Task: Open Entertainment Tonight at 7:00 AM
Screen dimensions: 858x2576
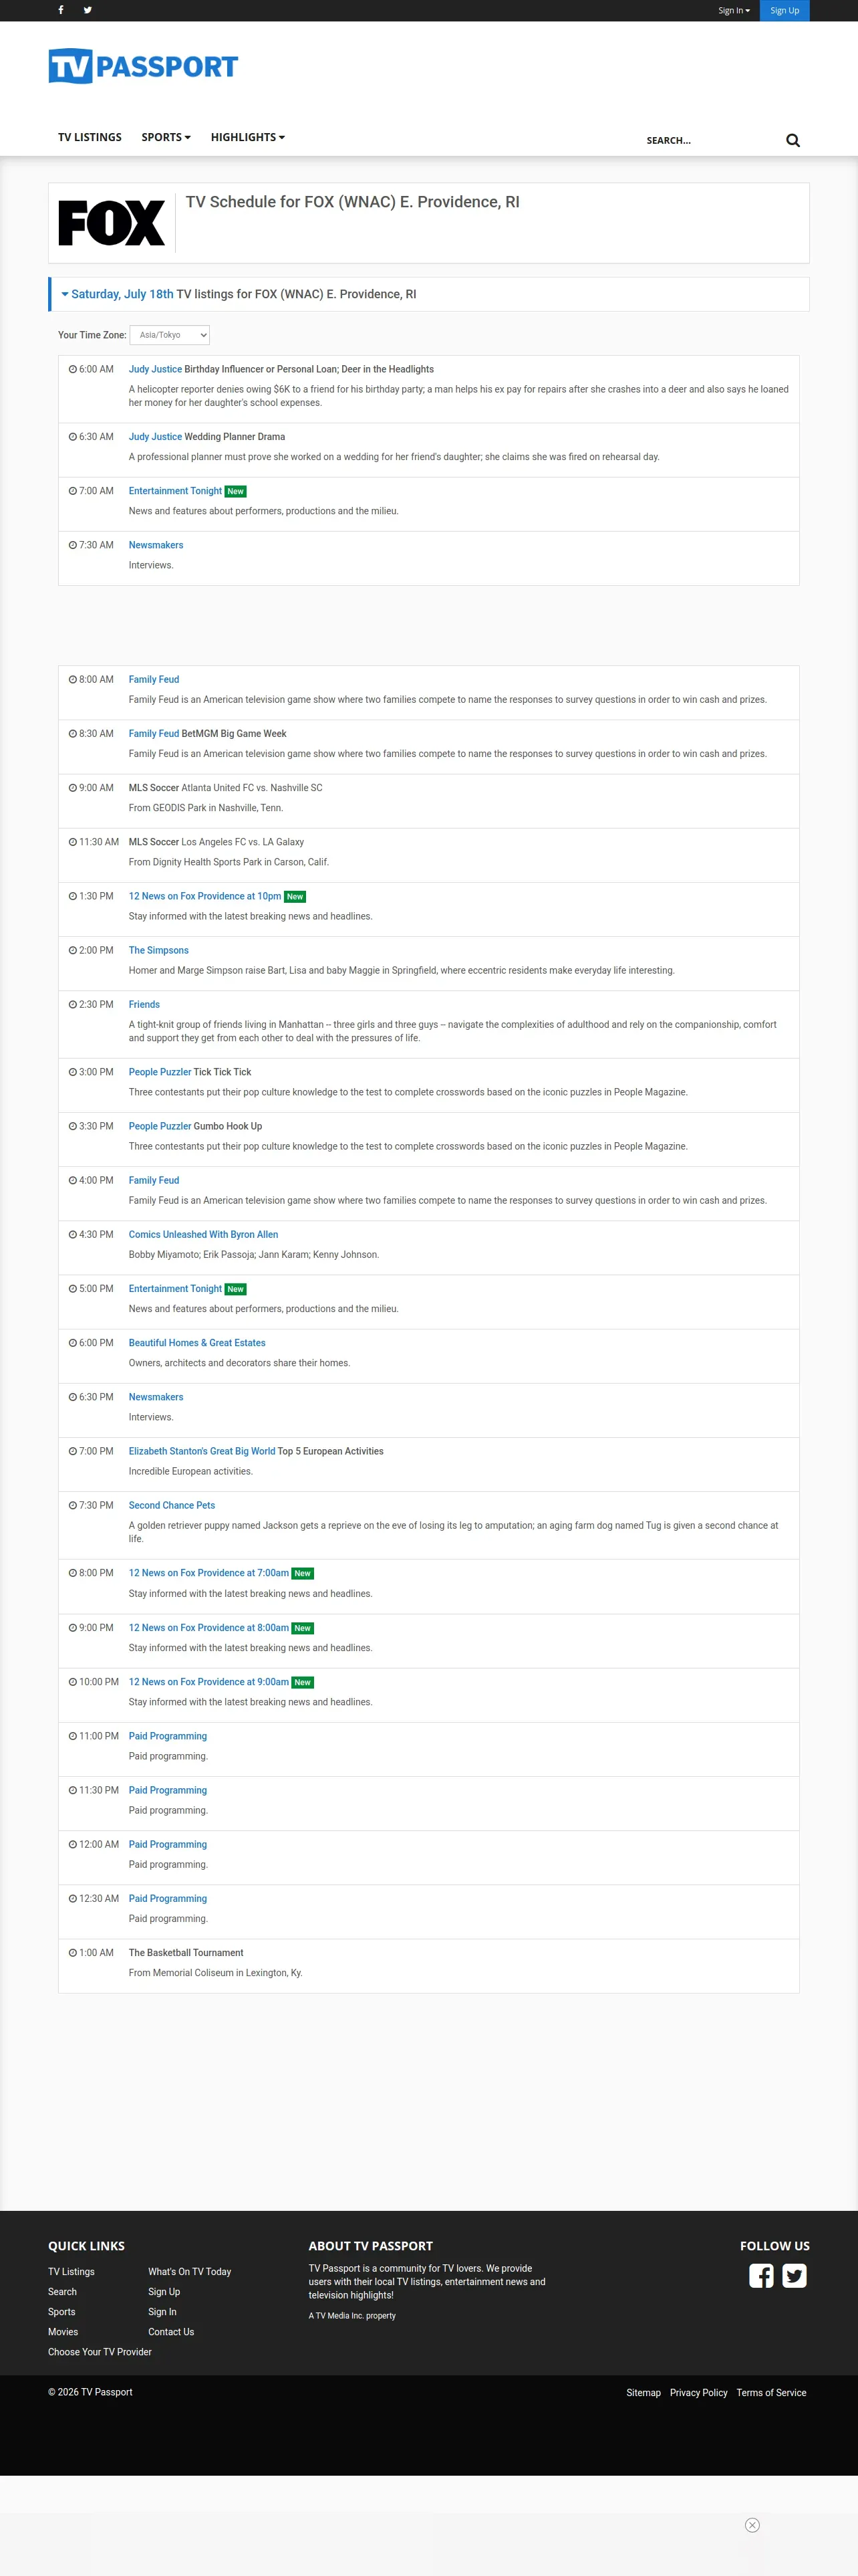Action: (x=175, y=491)
